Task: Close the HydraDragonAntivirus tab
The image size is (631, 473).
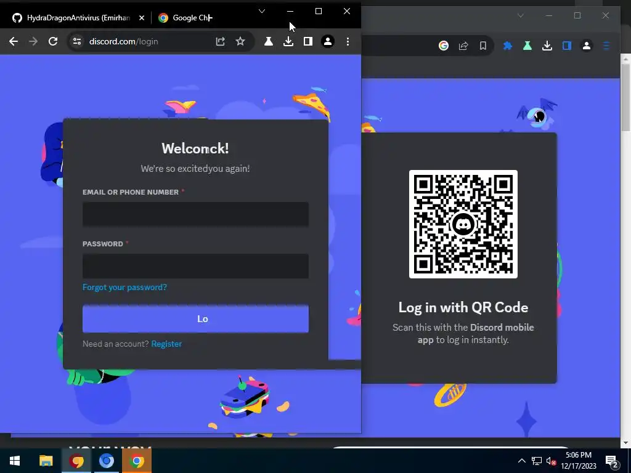Action: coord(141,18)
